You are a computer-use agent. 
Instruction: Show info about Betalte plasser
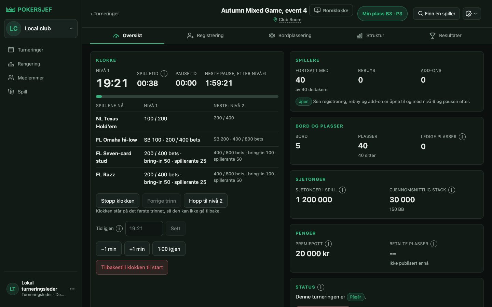point(434,244)
